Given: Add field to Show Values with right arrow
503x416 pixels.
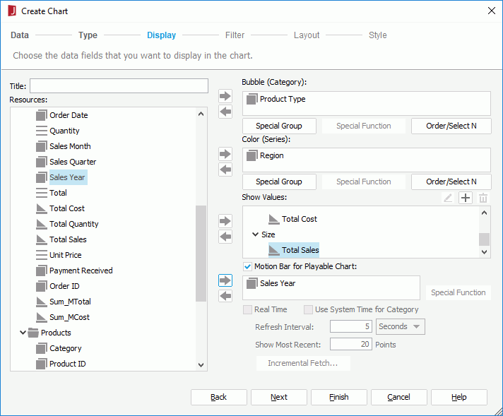Looking at the screenshot, I should click(x=225, y=221).
